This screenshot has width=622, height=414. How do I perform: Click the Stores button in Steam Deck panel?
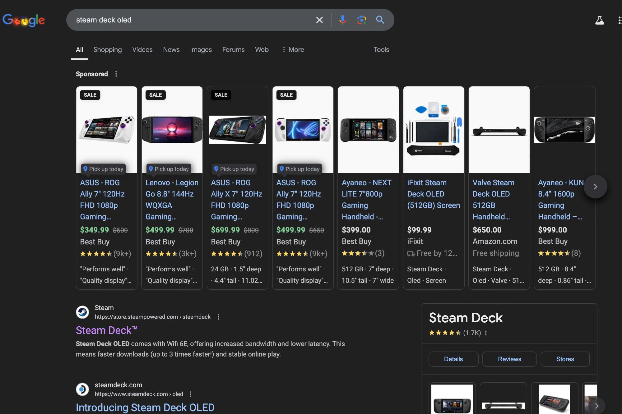(x=565, y=359)
